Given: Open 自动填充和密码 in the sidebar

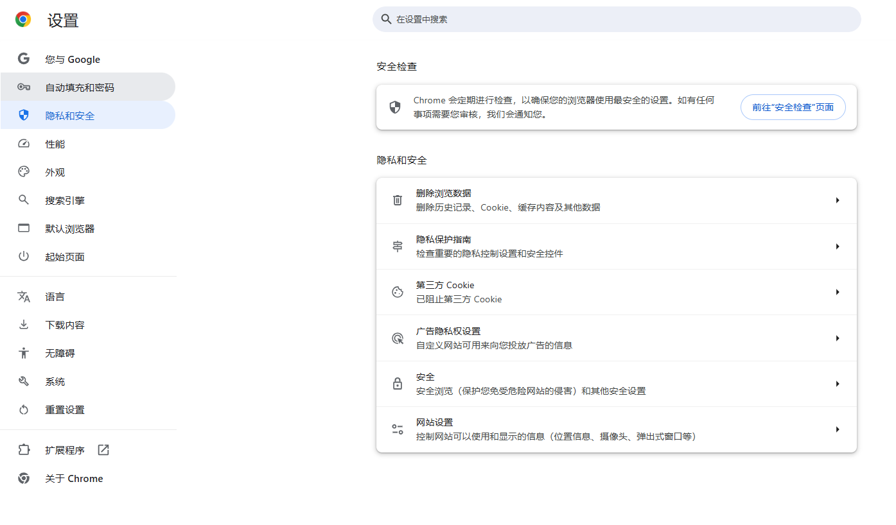Looking at the screenshot, I should [x=87, y=87].
